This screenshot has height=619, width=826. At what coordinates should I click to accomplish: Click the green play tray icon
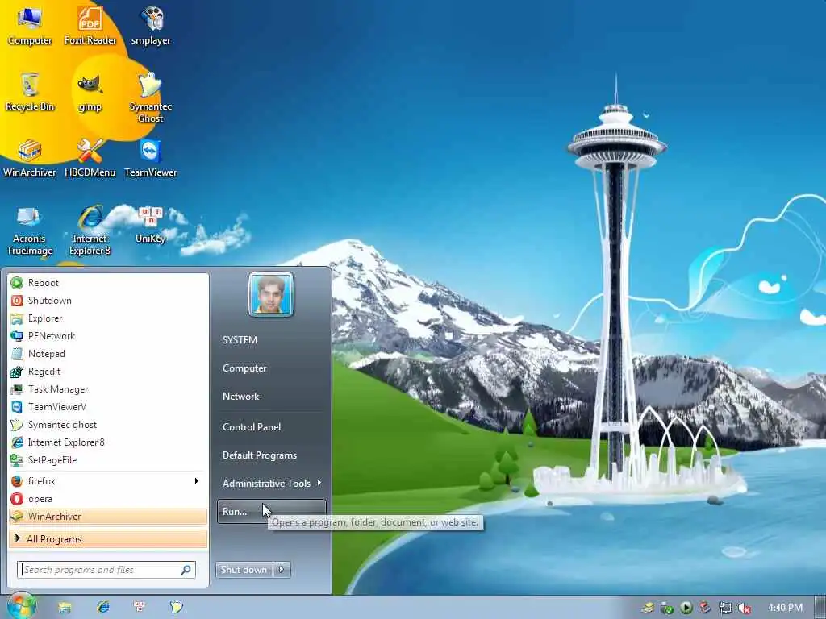[686, 608]
